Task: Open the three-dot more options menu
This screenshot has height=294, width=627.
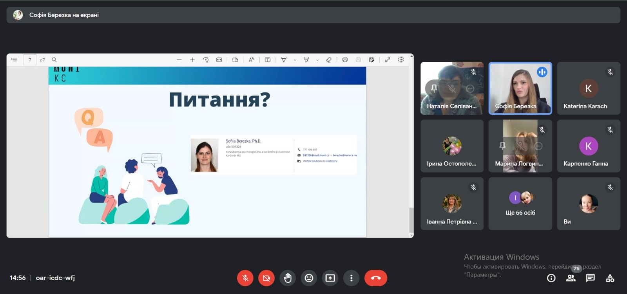Action: pos(351,278)
